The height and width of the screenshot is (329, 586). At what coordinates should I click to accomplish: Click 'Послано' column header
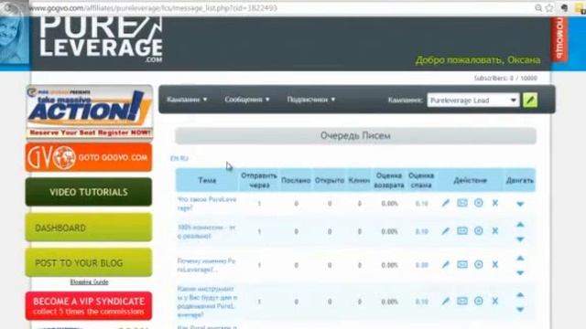pyautogui.click(x=296, y=180)
